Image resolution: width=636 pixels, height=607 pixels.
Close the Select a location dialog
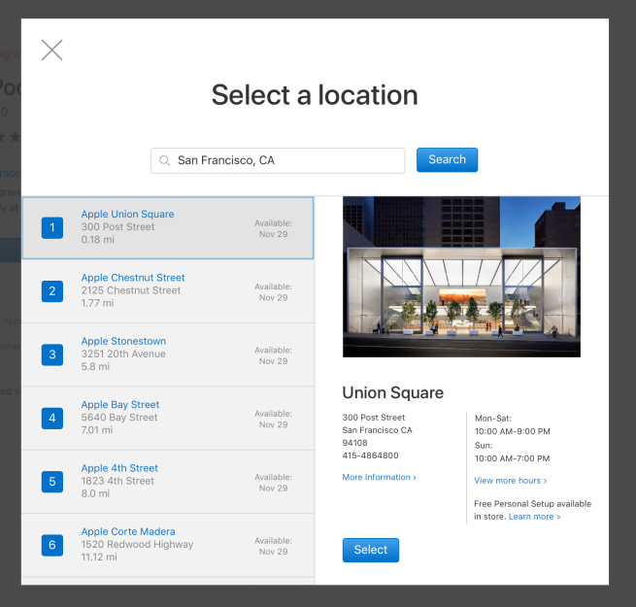point(52,51)
